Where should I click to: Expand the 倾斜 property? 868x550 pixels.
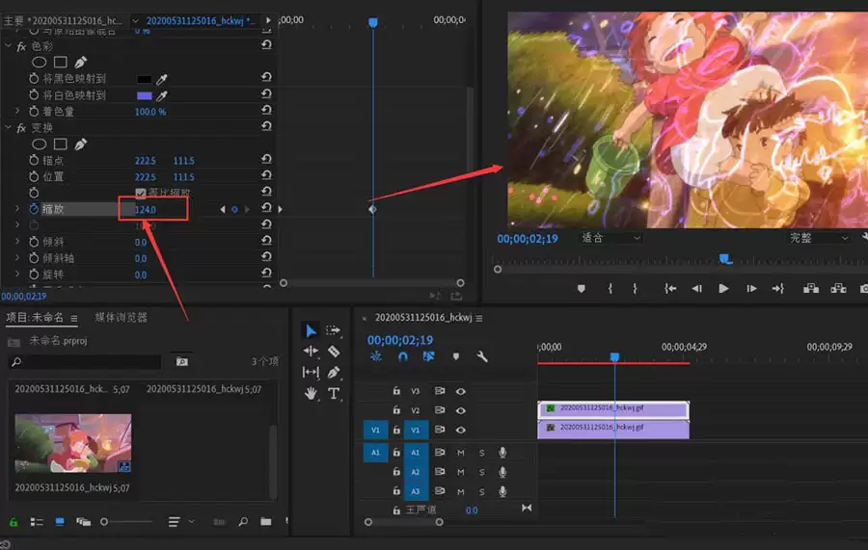(x=17, y=242)
